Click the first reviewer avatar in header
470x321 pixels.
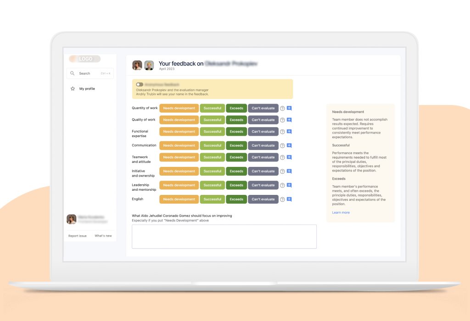137,65
